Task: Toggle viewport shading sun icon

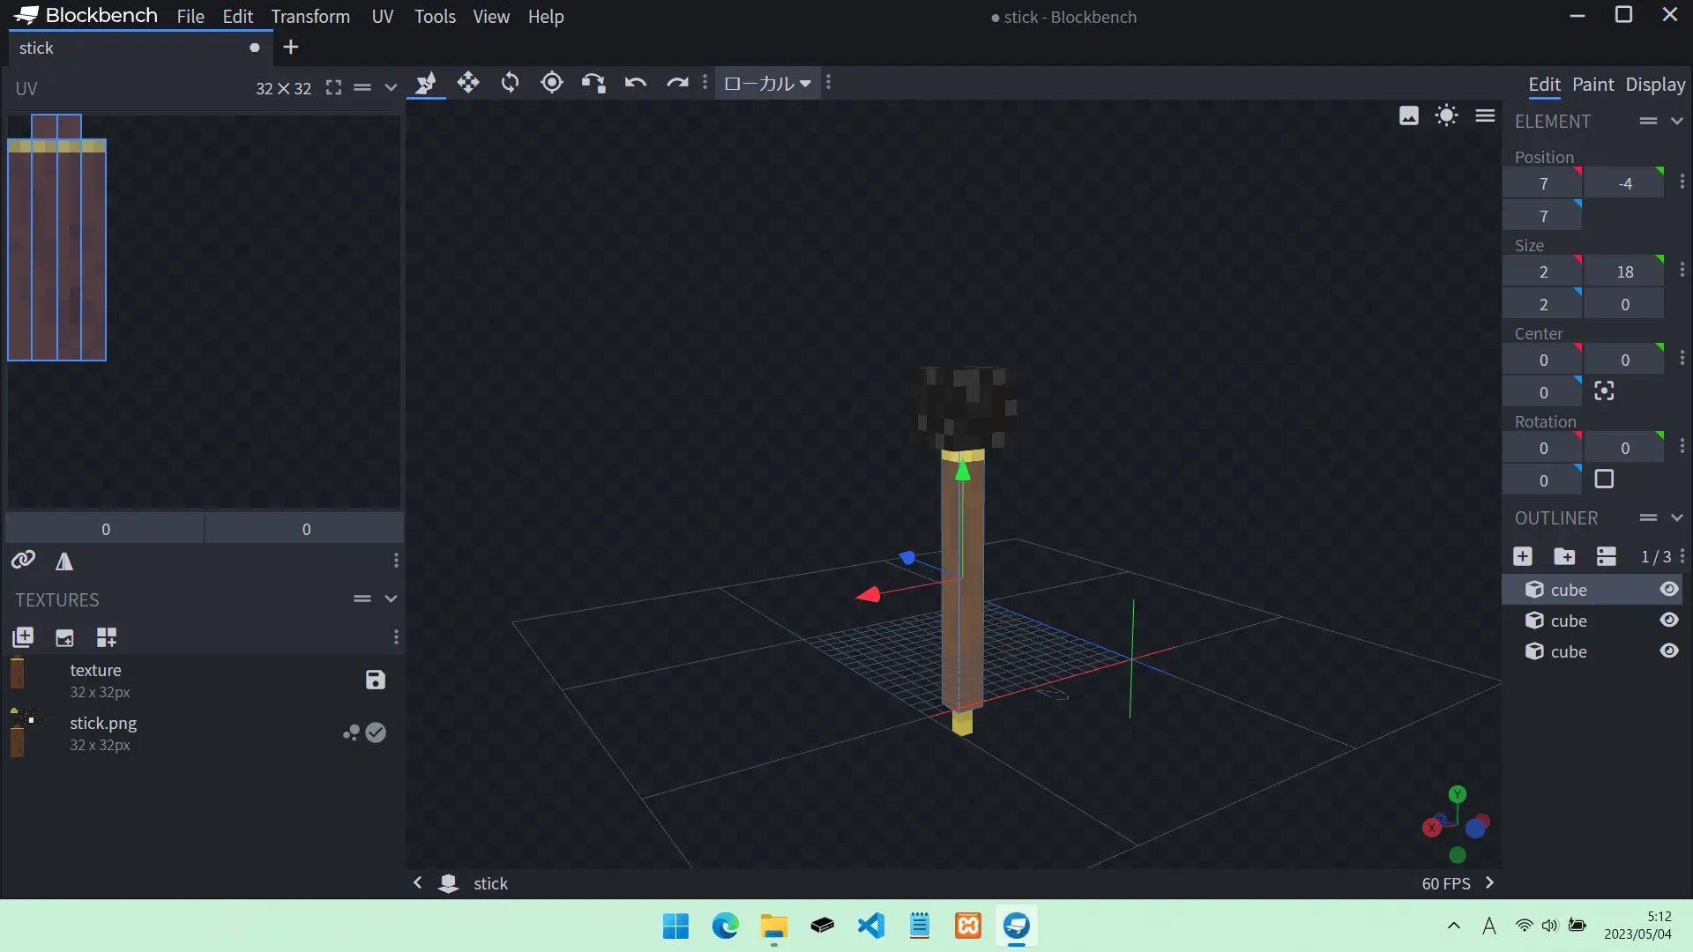Action: pos(1446,115)
